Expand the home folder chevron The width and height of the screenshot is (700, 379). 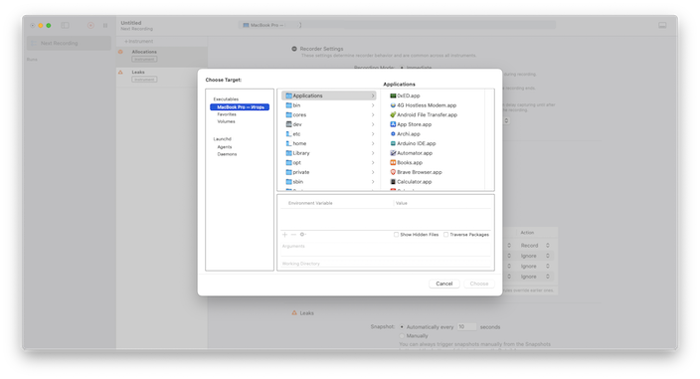click(373, 143)
